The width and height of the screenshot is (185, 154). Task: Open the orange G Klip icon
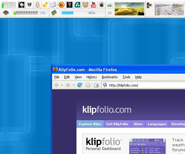61,5
